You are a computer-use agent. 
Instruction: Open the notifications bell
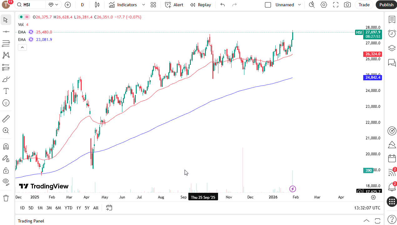(x=392, y=187)
